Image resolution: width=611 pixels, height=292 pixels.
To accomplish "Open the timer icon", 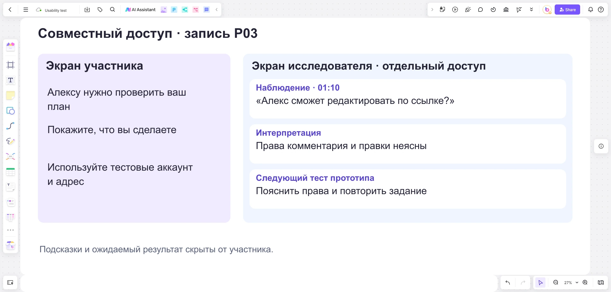I will (493, 10).
